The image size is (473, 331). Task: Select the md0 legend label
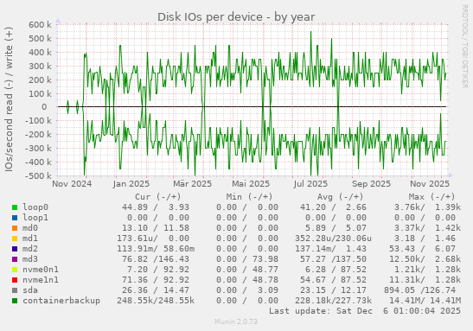click(30, 228)
